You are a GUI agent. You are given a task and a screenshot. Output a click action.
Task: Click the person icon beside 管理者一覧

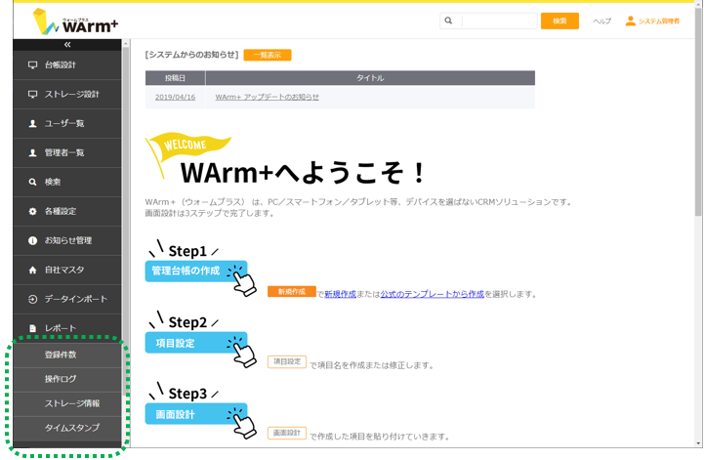coord(33,152)
